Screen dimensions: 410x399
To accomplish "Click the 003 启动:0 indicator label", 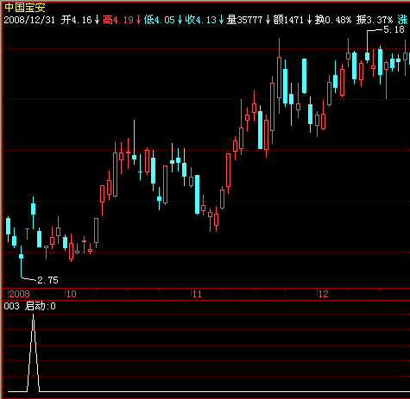I will pos(30,306).
